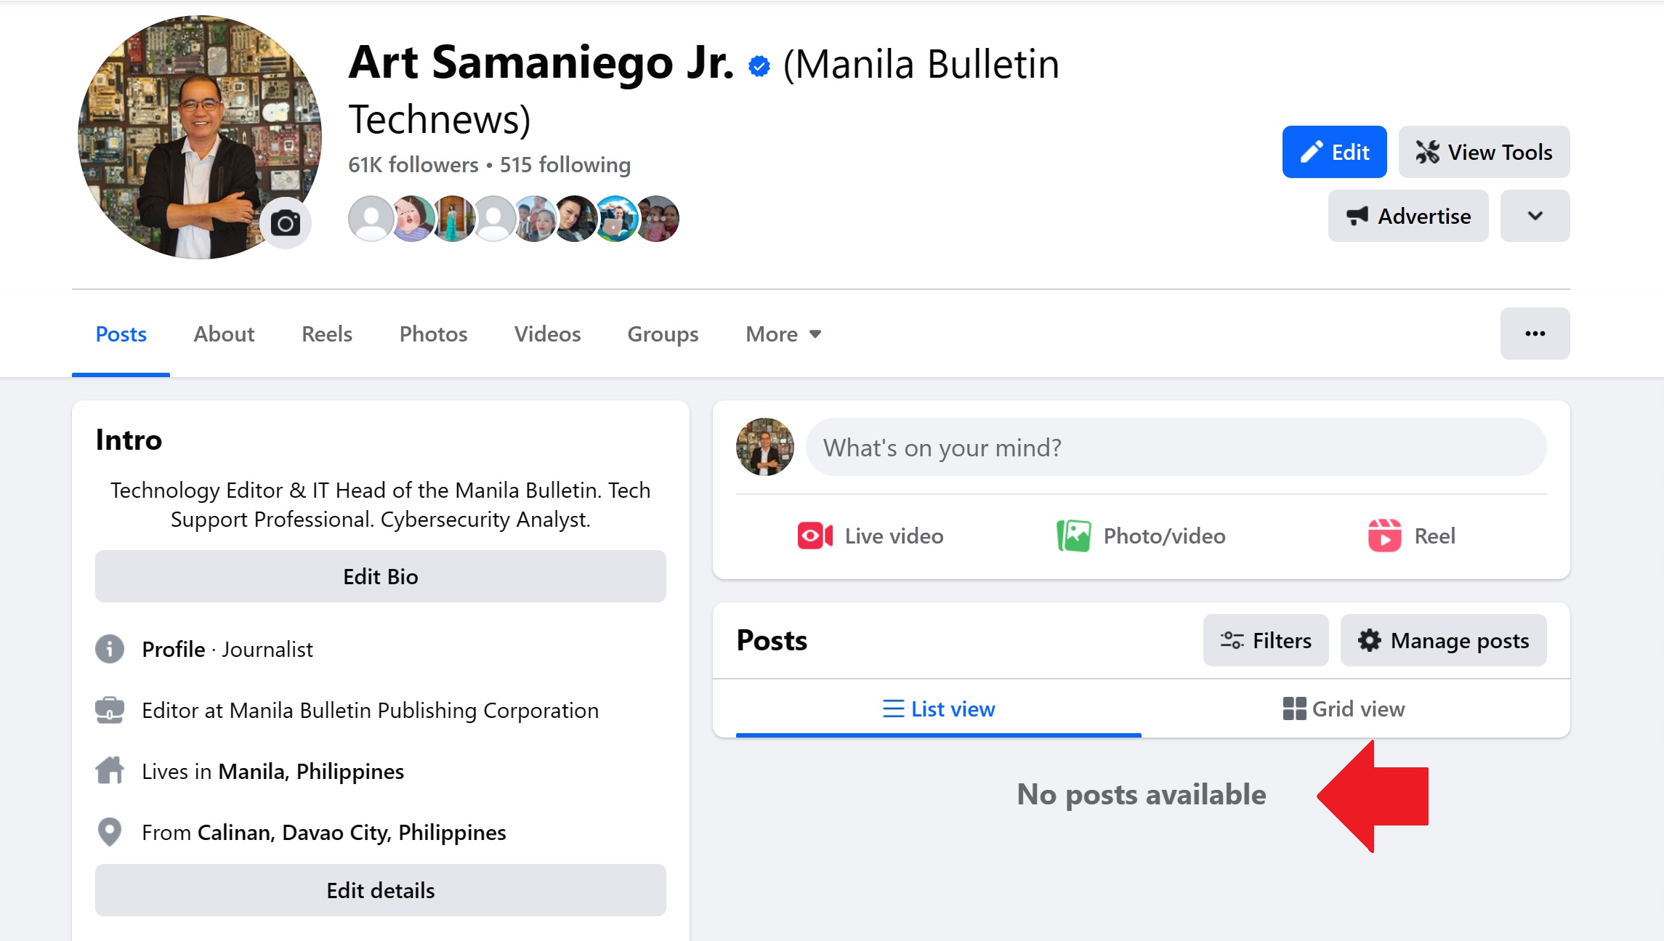Open Manage posts

[x=1443, y=640]
